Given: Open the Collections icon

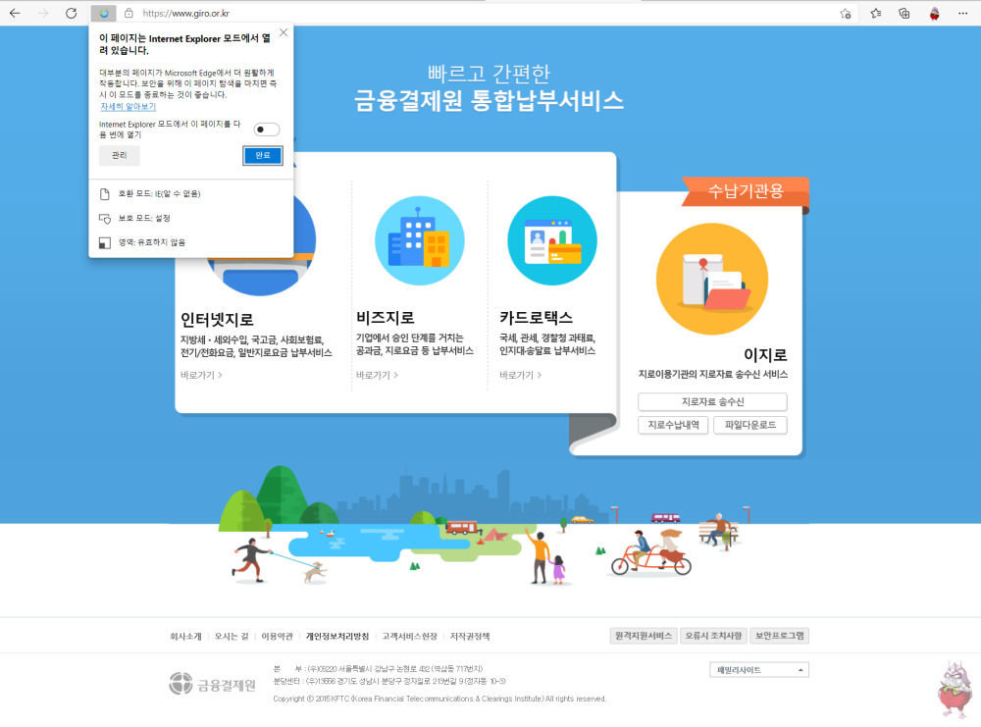Looking at the screenshot, I should tap(904, 13).
